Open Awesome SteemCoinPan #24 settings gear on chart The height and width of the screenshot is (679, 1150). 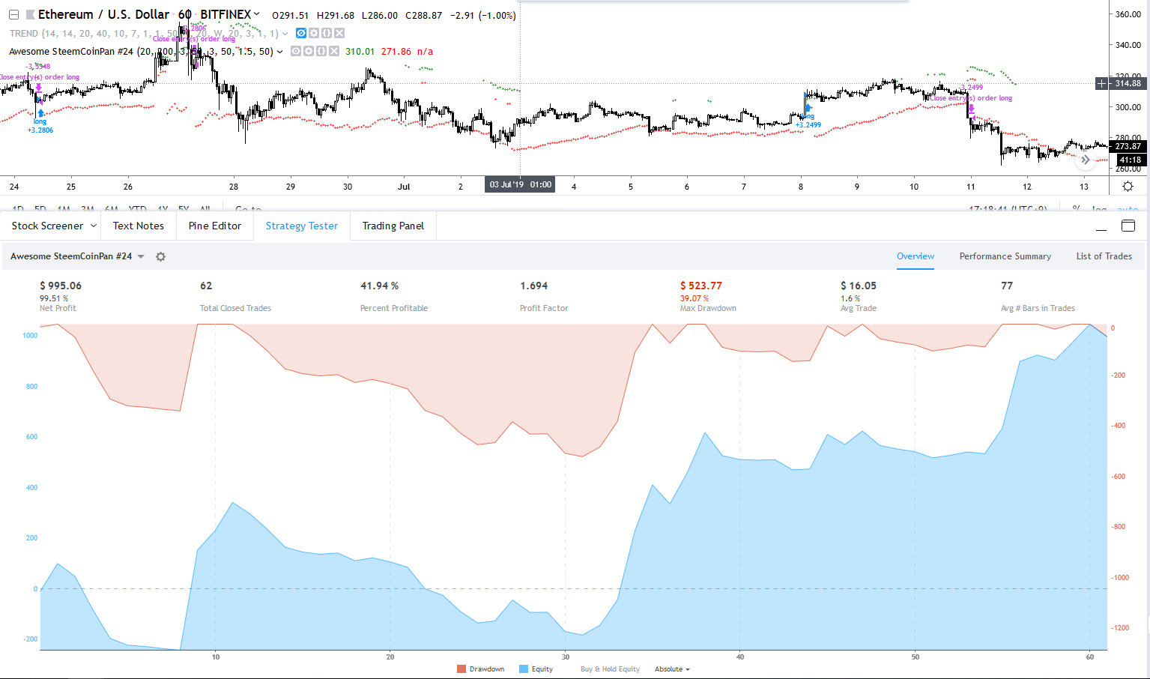tap(308, 52)
